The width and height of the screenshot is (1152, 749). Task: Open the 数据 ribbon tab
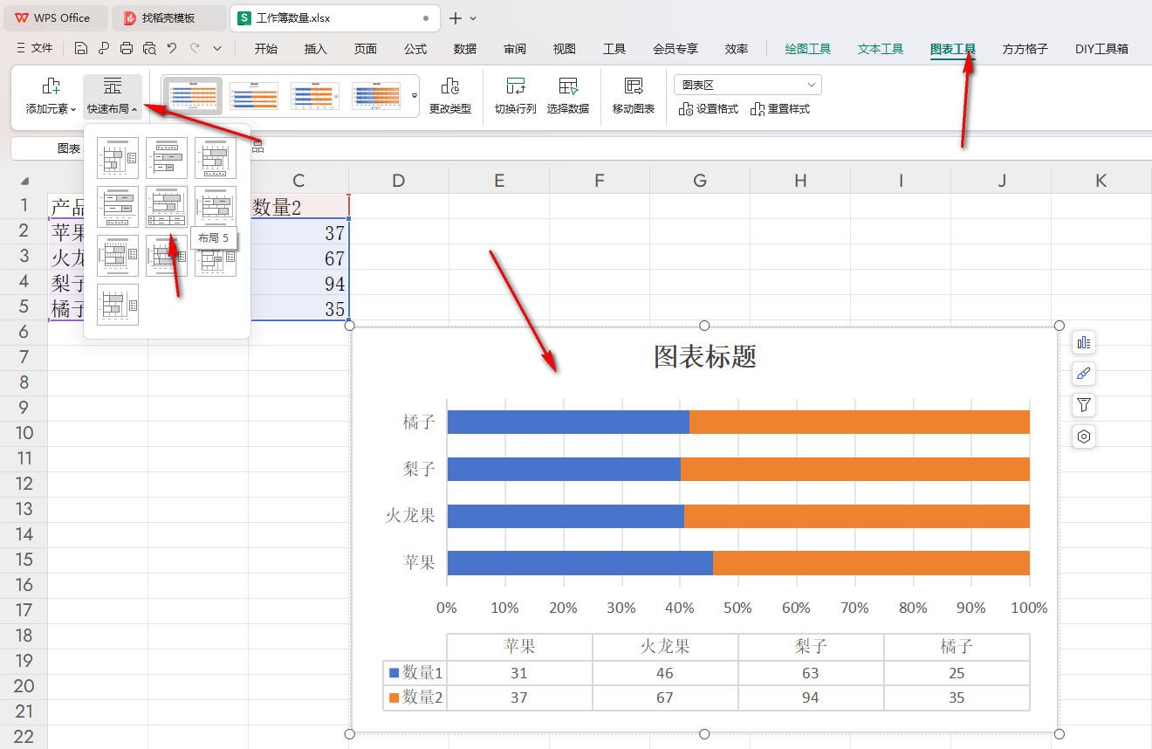(x=465, y=49)
